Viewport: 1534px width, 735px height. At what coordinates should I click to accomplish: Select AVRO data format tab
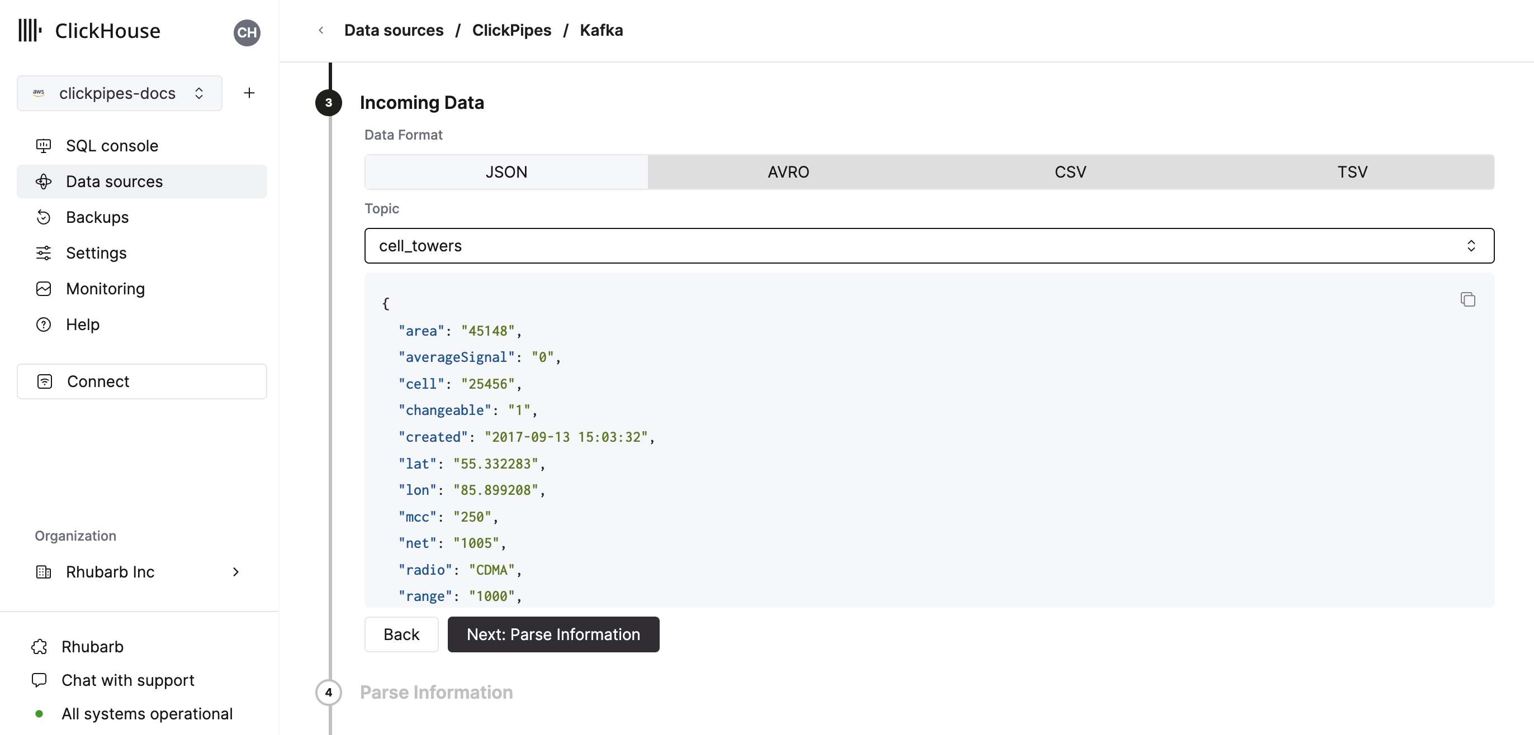tap(788, 171)
